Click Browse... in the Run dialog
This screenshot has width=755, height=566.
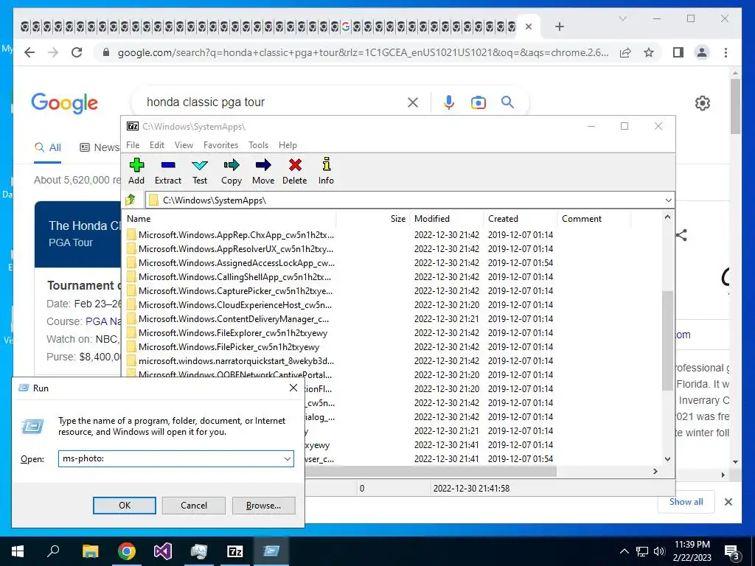(x=263, y=506)
